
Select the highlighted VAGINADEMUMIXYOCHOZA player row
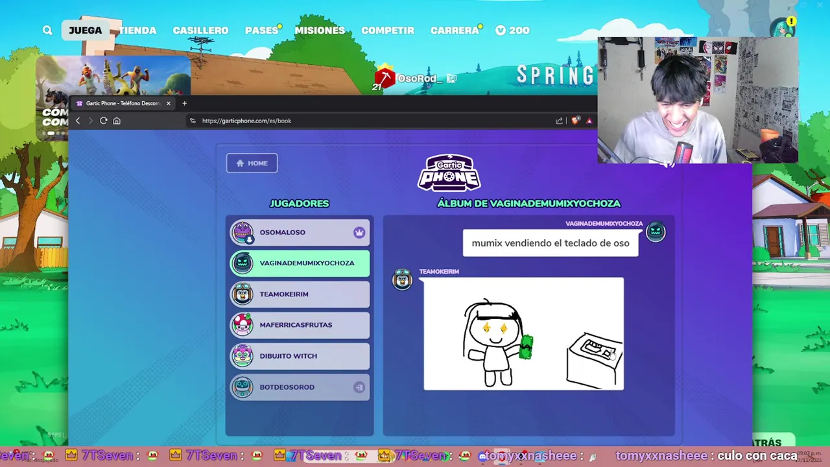[x=300, y=263]
